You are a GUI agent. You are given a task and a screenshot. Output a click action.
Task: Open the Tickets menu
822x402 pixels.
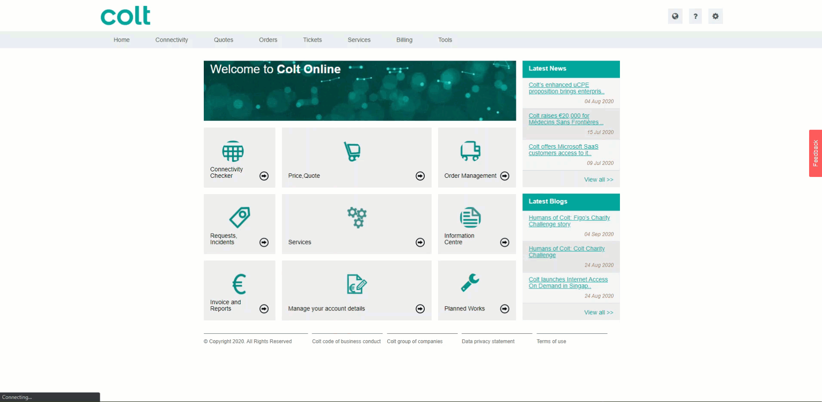click(x=312, y=40)
